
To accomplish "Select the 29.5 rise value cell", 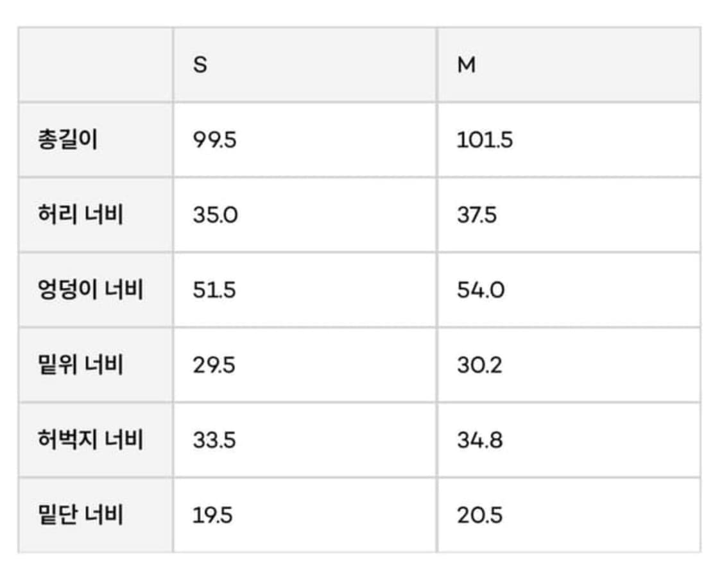I will click(x=214, y=365).
